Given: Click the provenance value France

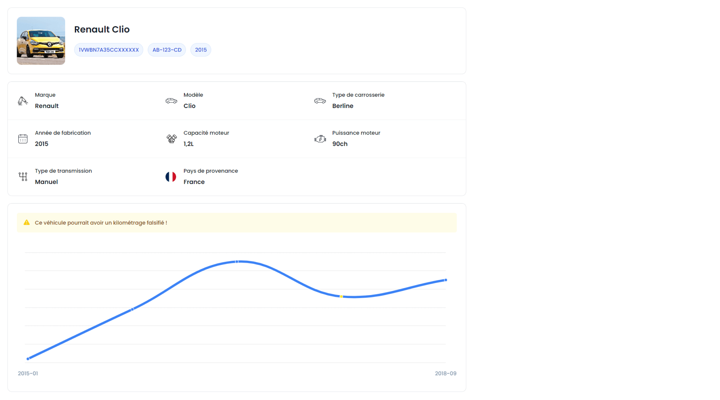Looking at the screenshot, I should pyautogui.click(x=194, y=182).
